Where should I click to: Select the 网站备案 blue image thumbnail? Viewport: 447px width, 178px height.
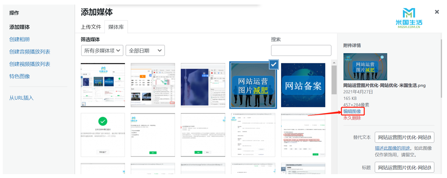303,85
